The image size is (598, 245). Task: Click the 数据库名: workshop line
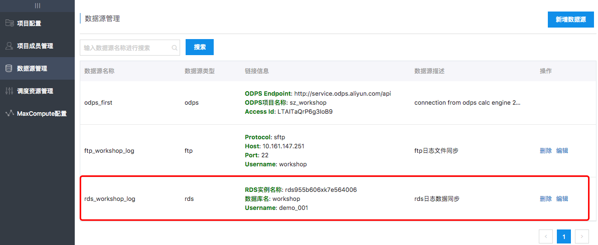tap(273, 198)
